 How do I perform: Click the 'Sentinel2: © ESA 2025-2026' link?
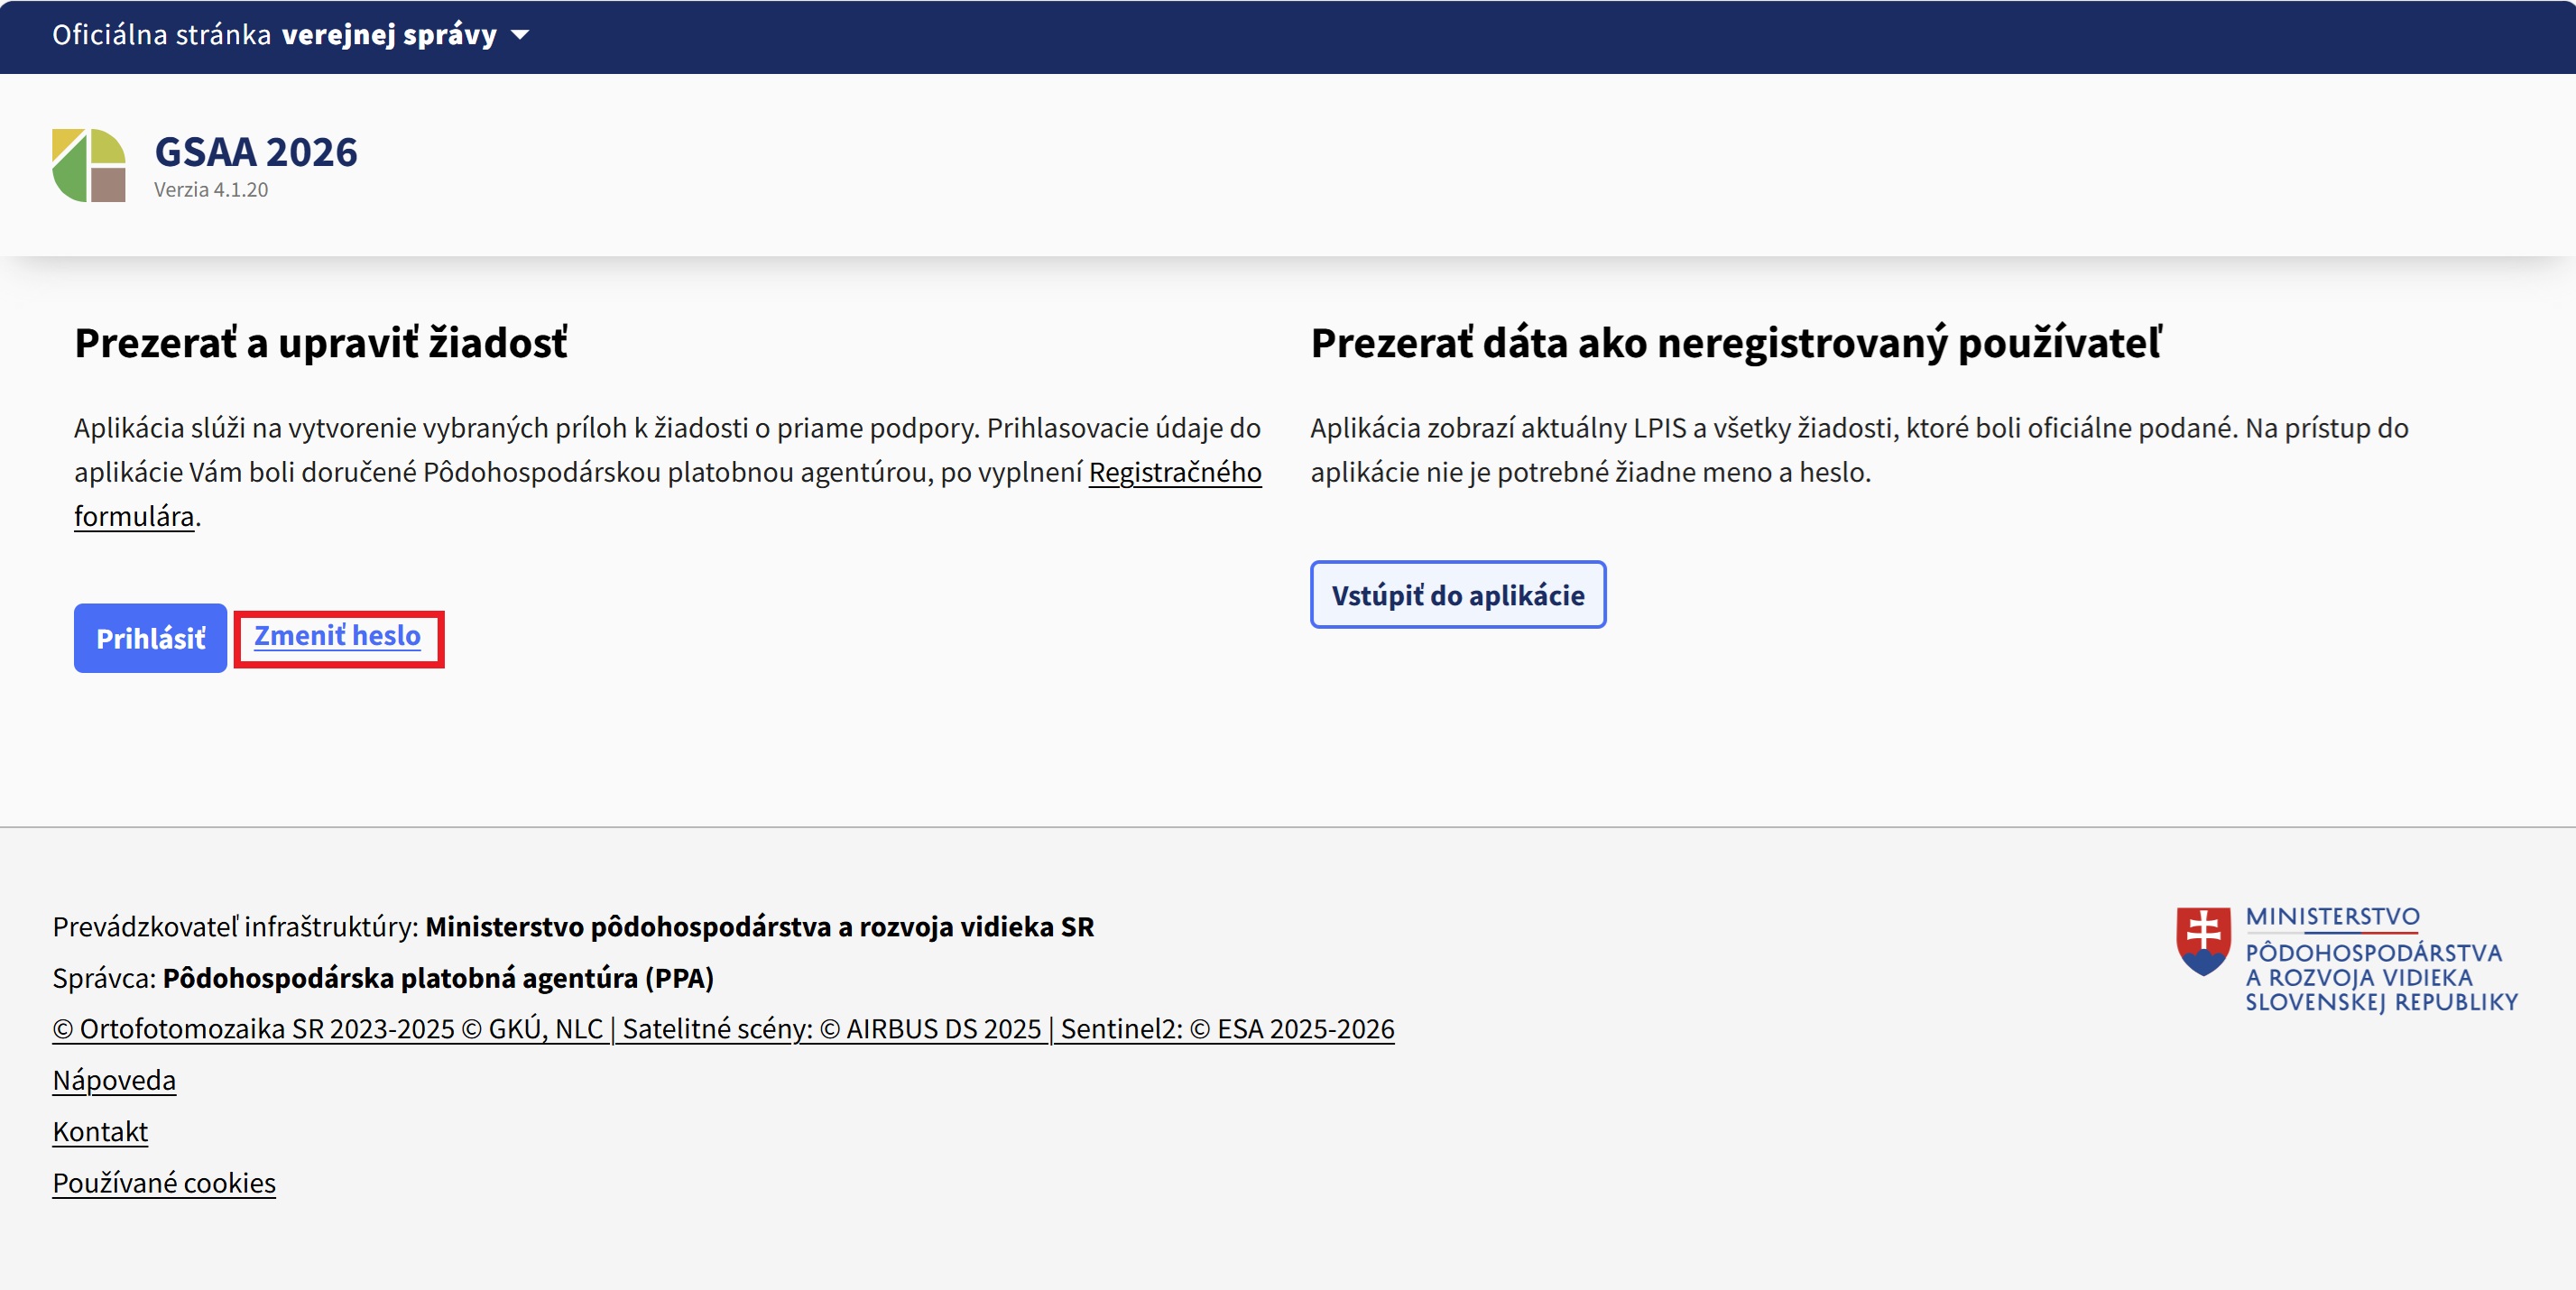coord(1227,1028)
